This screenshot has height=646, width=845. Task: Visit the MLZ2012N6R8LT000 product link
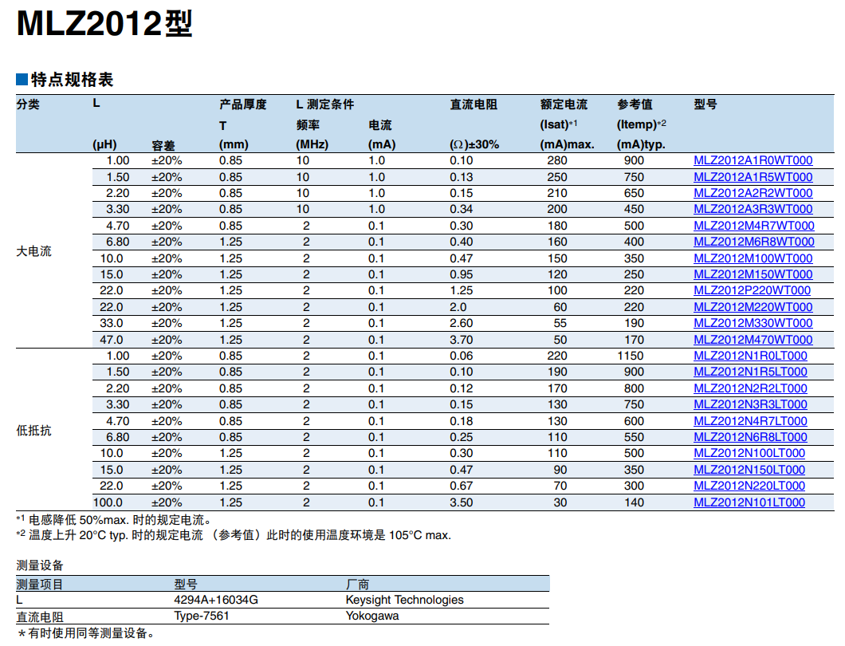coord(750,437)
